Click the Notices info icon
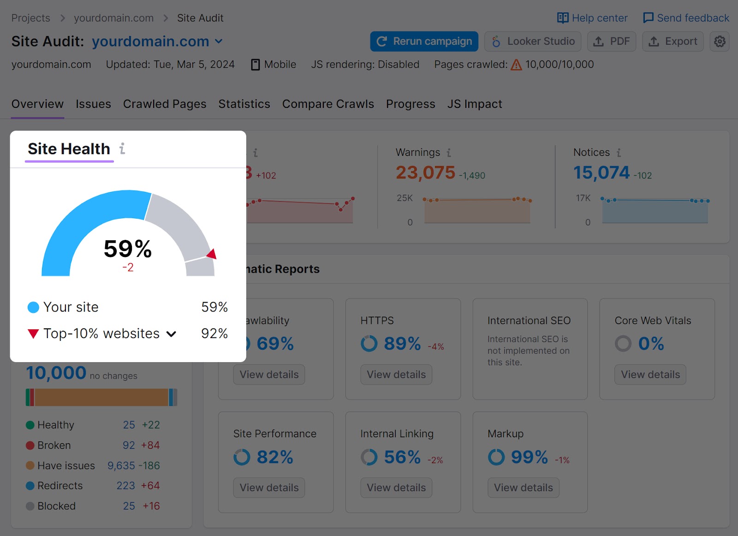The width and height of the screenshot is (738, 536). (x=619, y=152)
